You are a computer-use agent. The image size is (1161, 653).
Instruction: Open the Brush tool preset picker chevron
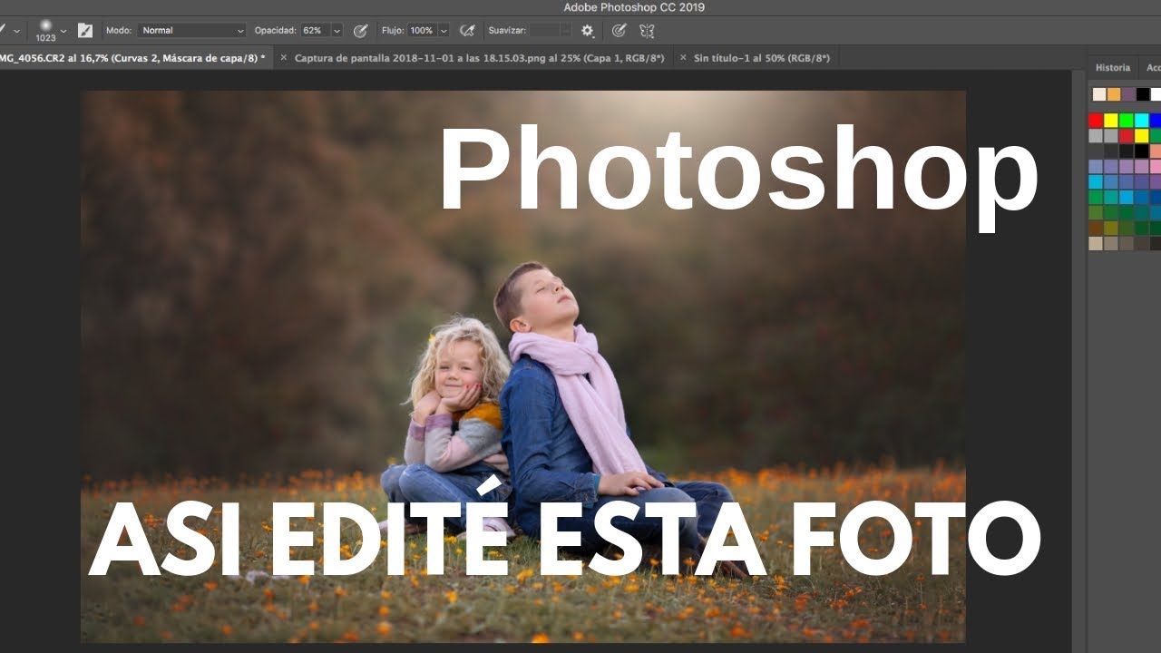click(x=16, y=31)
